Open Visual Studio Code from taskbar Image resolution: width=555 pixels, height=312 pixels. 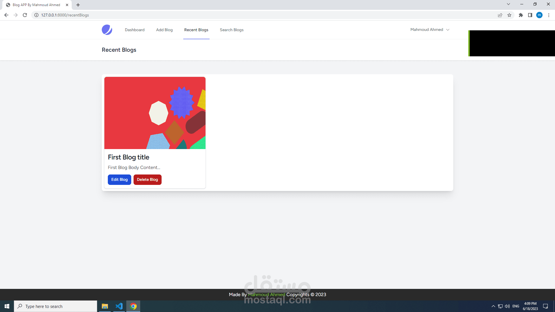(119, 306)
